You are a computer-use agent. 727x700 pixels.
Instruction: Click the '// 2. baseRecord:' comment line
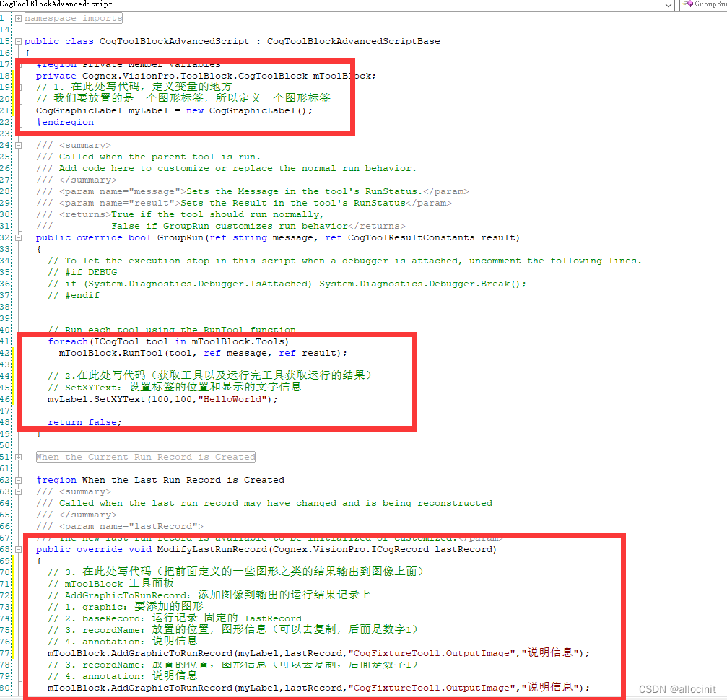[x=175, y=618]
